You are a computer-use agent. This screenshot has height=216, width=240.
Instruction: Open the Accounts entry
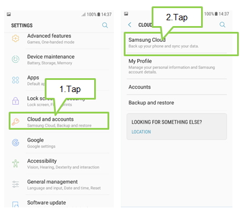[177, 87]
